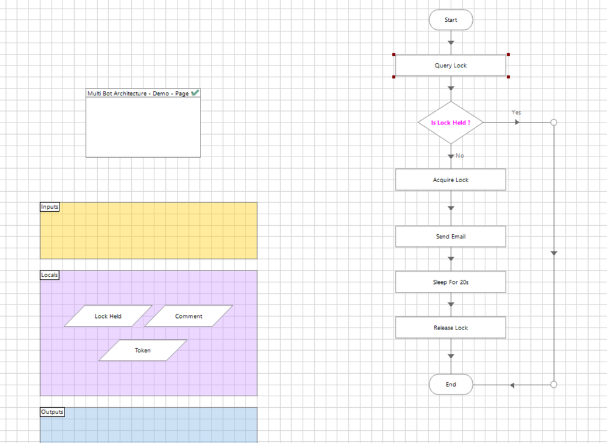Select the Is Lock Held decision diamond
The height and width of the screenshot is (443, 607).
point(451,123)
